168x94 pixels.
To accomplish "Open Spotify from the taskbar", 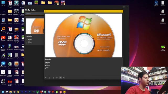I will click(38, 92).
